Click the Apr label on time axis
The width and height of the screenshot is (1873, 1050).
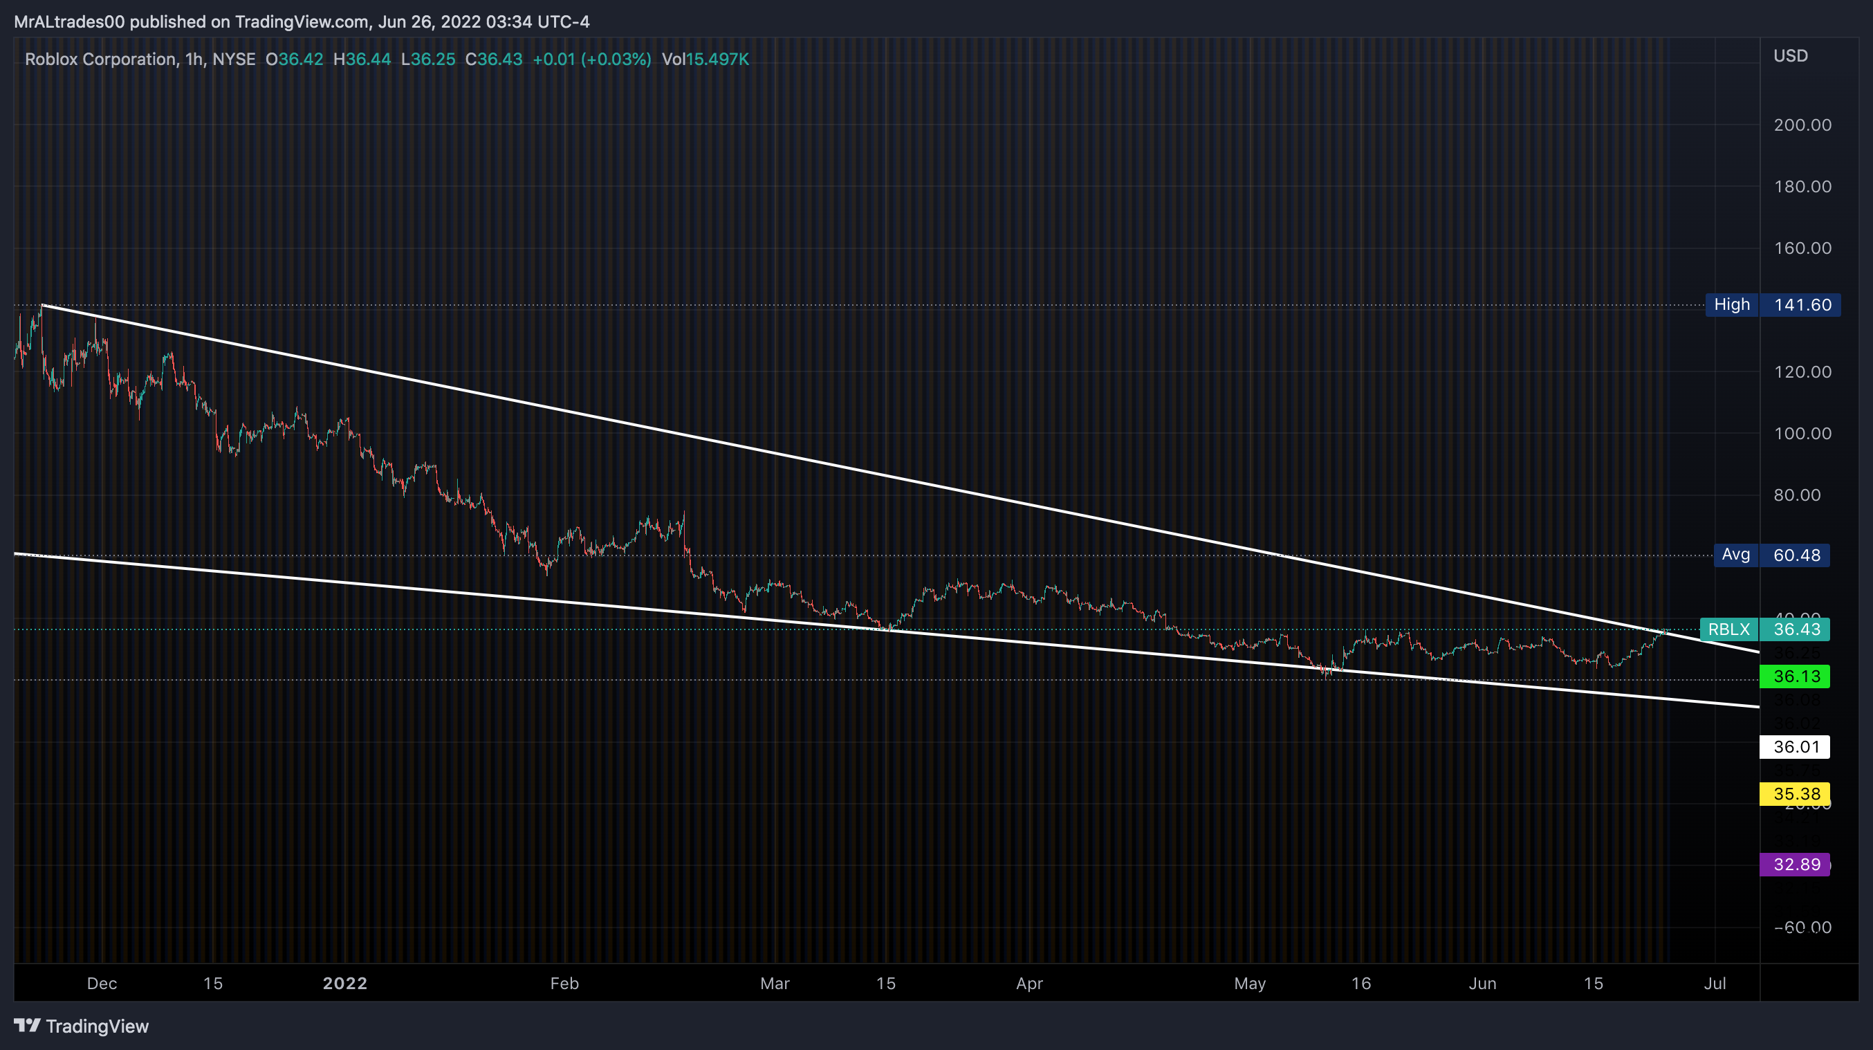1030,984
